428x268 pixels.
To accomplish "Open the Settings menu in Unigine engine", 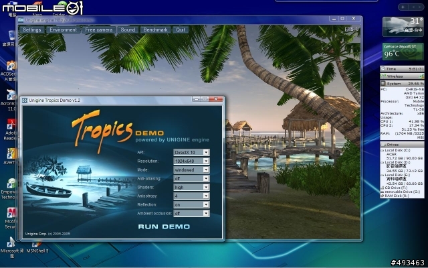I will click(x=31, y=29).
